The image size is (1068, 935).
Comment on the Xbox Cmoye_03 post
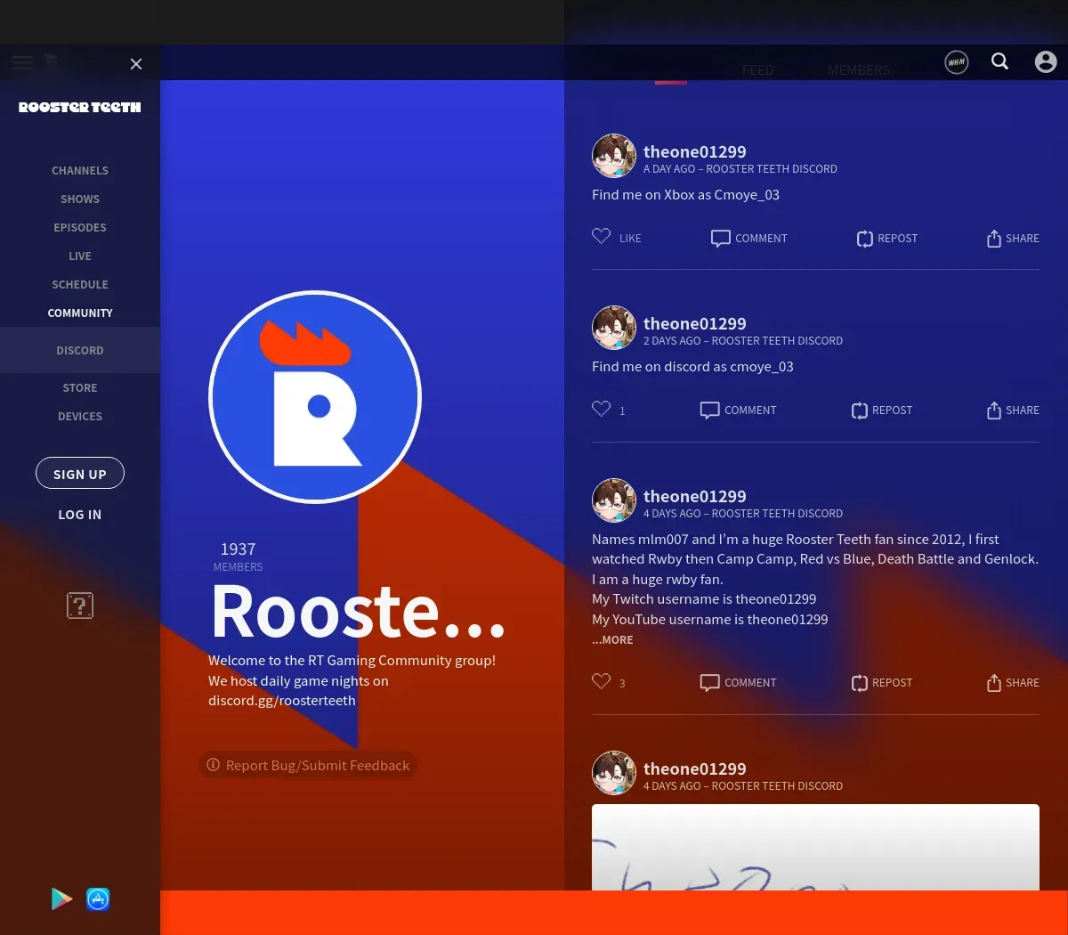(749, 238)
